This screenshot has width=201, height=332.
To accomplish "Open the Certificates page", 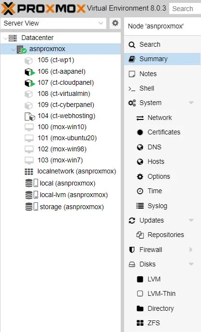I will tap(162, 133).
